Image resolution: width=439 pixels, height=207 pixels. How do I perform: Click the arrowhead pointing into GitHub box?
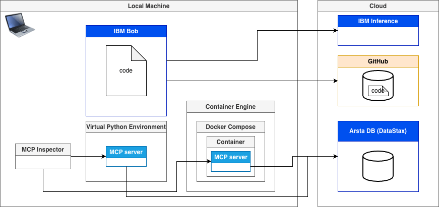pyautogui.click(x=334, y=81)
